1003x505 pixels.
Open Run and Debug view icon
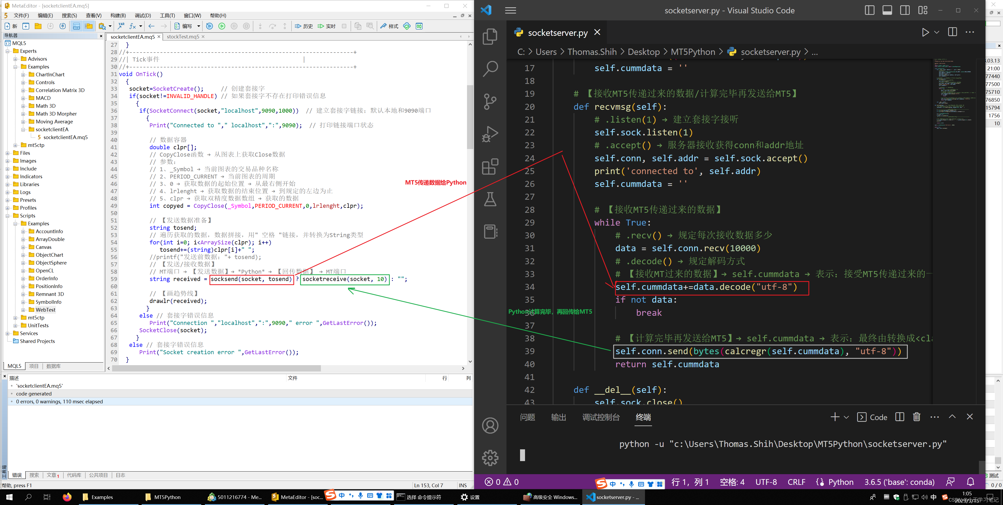pos(490,134)
